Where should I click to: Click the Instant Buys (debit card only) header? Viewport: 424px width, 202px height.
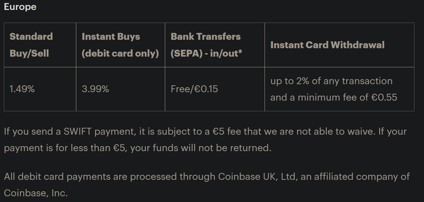pyautogui.click(x=120, y=45)
